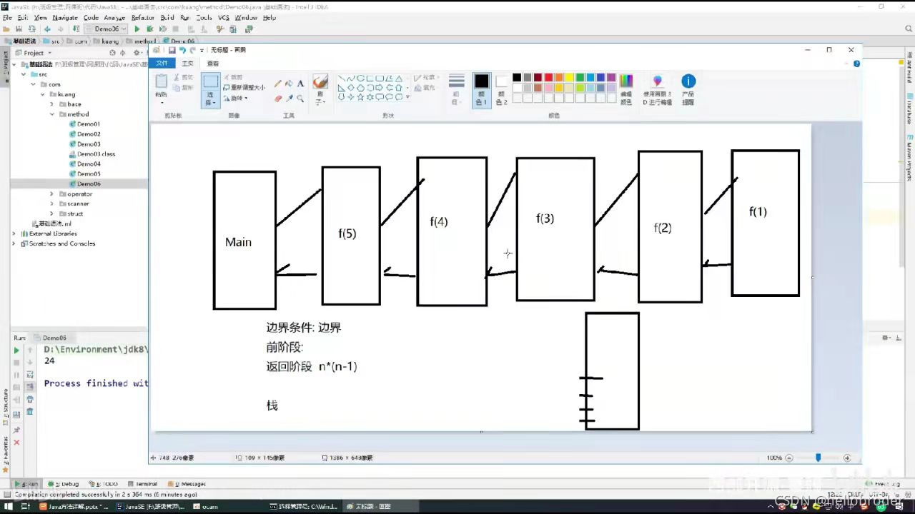The height and width of the screenshot is (514, 915).
Task: Click the redo arrow in Paint title bar
Action: tap(192, 50)
